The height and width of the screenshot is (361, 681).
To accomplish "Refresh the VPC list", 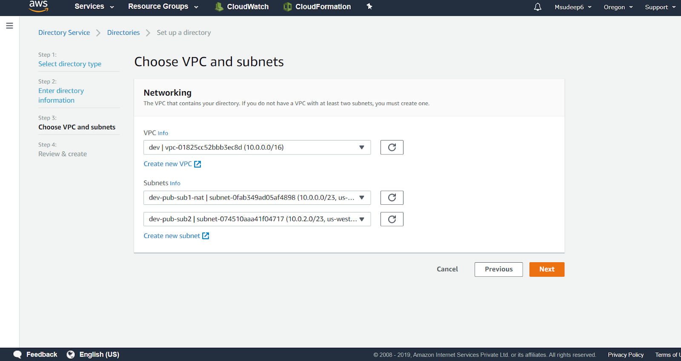I will click(x=392, y=147).
